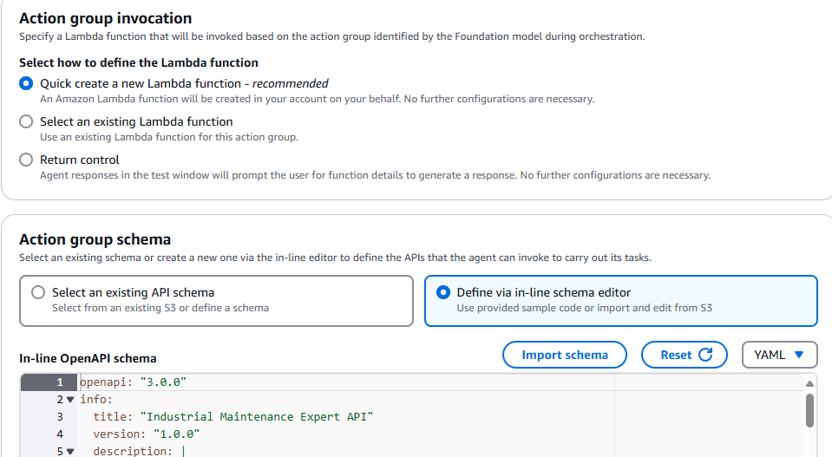The width and height of the screenshot is (832, 457).
Task: Click line number 1 in the gutter
Action: pos(60,382)
